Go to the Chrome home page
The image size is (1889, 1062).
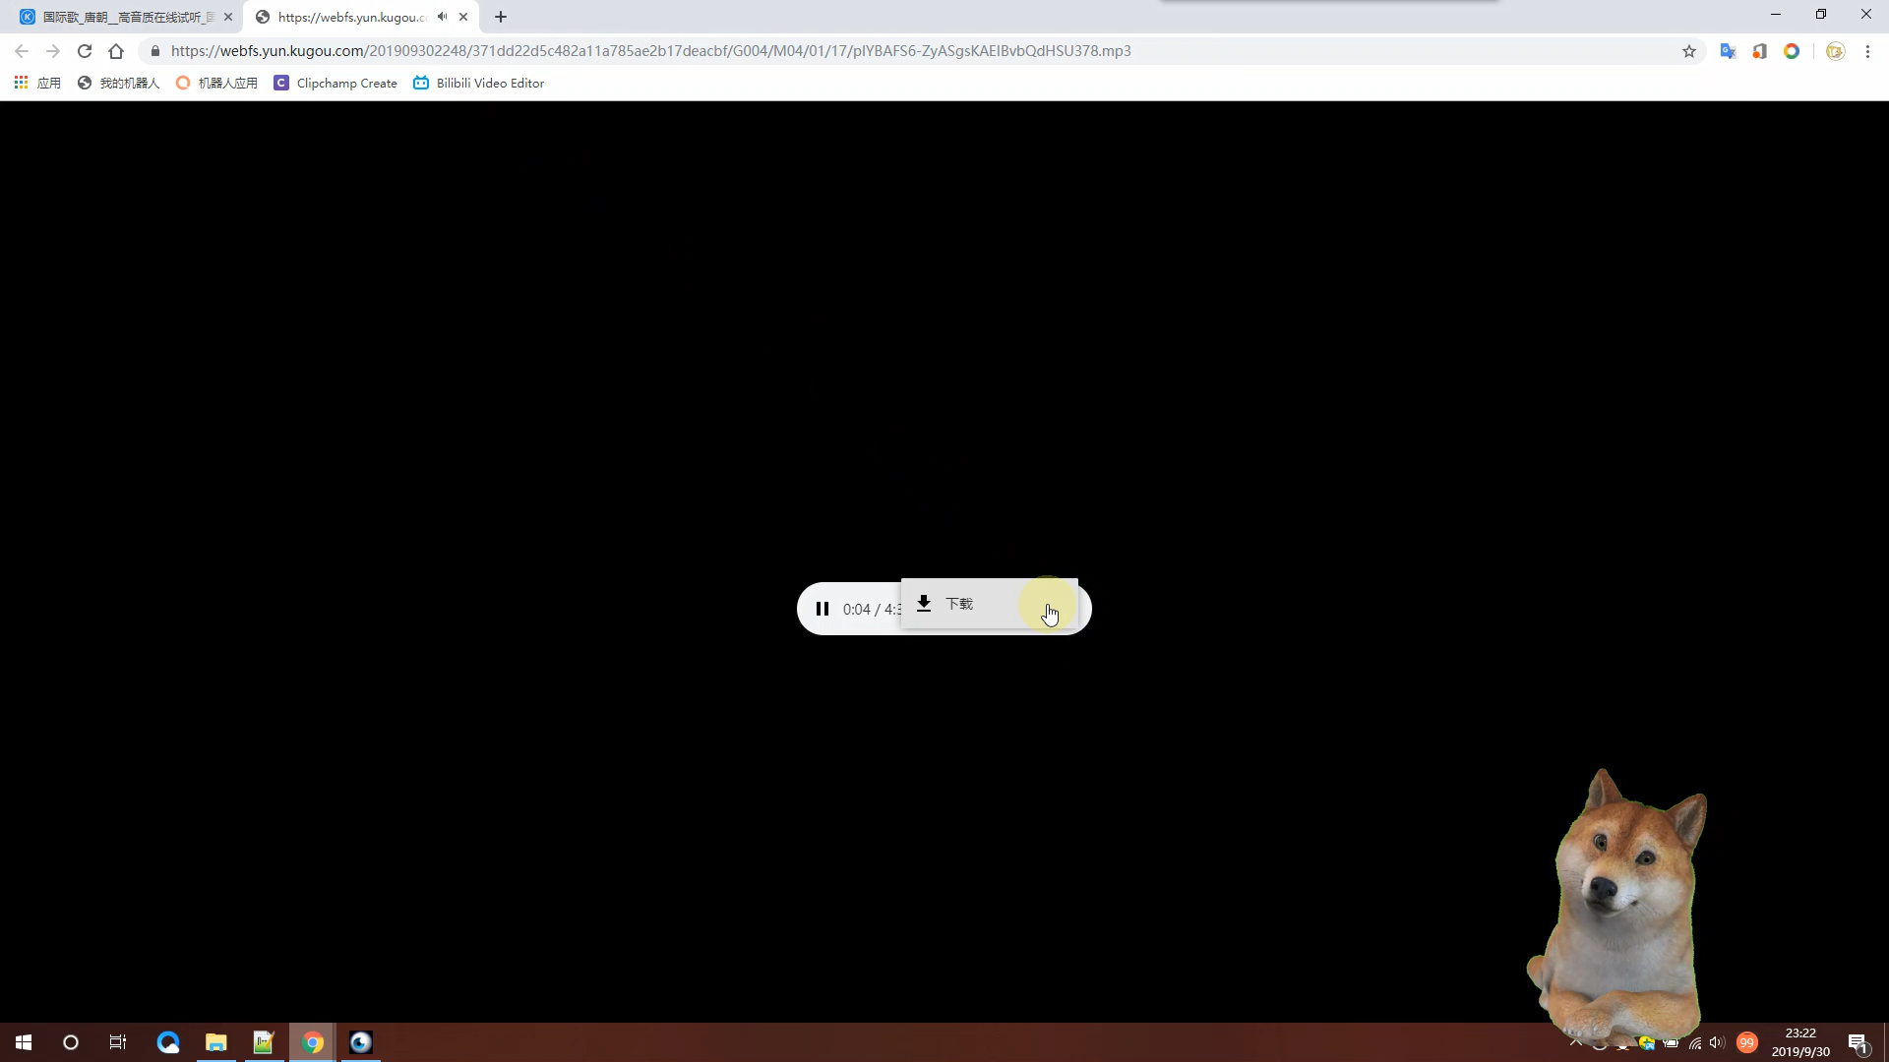(x=116, y=51)
